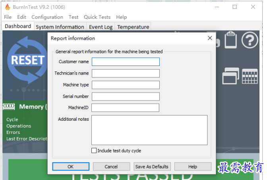The height and width of the screenshot is (180, 267).
Task: Enable Include test duty cycle checkbox
Action: point(94,151)
